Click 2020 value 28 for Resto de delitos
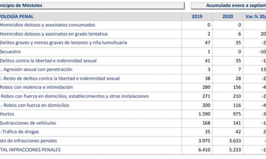The image size is (266, 159). [x=238, y=79]
